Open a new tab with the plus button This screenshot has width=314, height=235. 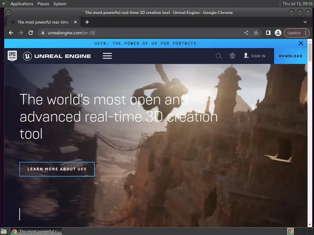point(87,22)
